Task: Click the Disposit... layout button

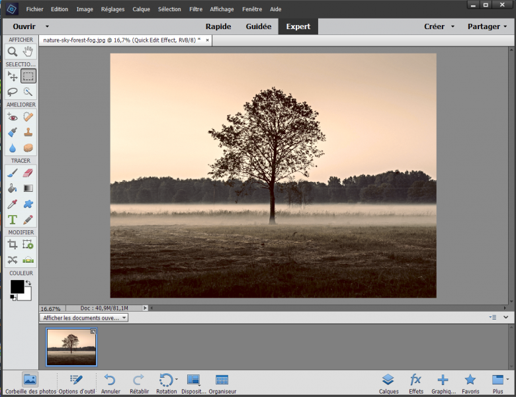Action: click(x=193, y=383)
